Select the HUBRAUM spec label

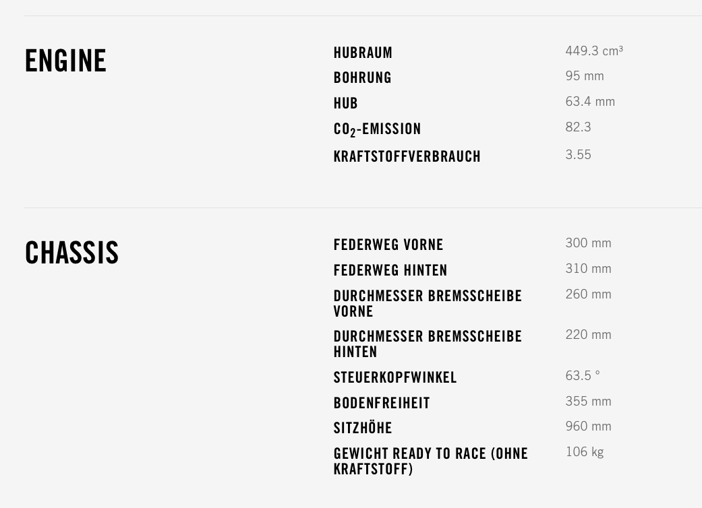pyautogui.click(x=363, y=53)
